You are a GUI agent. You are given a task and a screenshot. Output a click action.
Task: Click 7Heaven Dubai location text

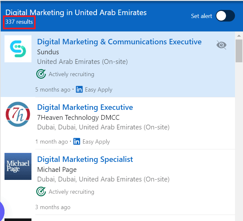(103, 127)
